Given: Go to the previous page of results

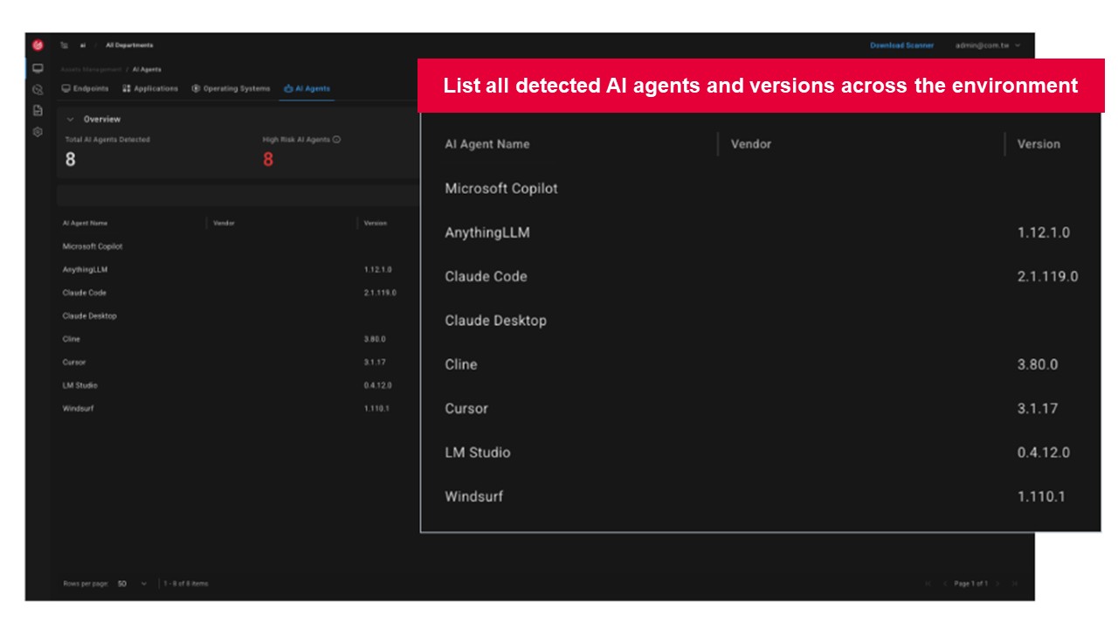Looking at the screenshot, I should [945, 584].
